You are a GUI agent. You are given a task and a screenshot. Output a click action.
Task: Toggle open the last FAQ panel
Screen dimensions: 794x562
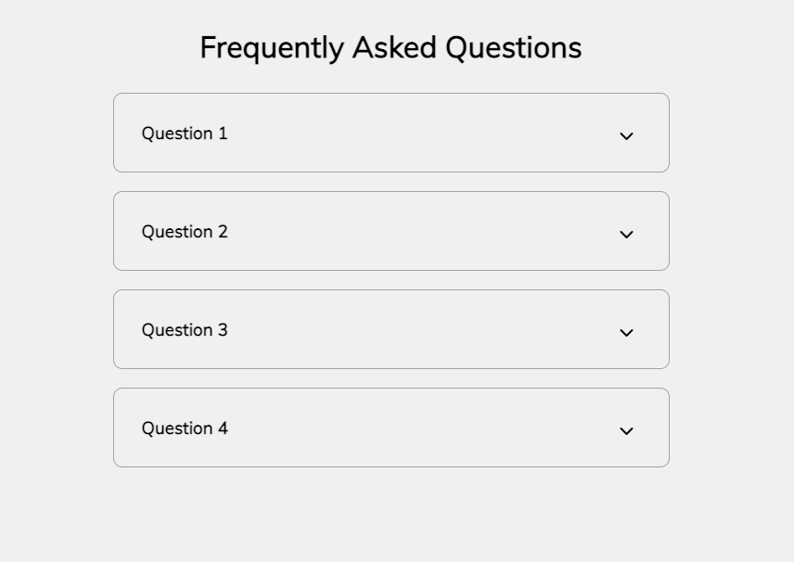click(391, 428)
